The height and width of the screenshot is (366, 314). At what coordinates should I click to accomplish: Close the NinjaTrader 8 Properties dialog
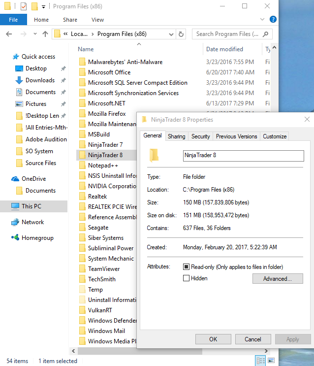click(307, 120)
